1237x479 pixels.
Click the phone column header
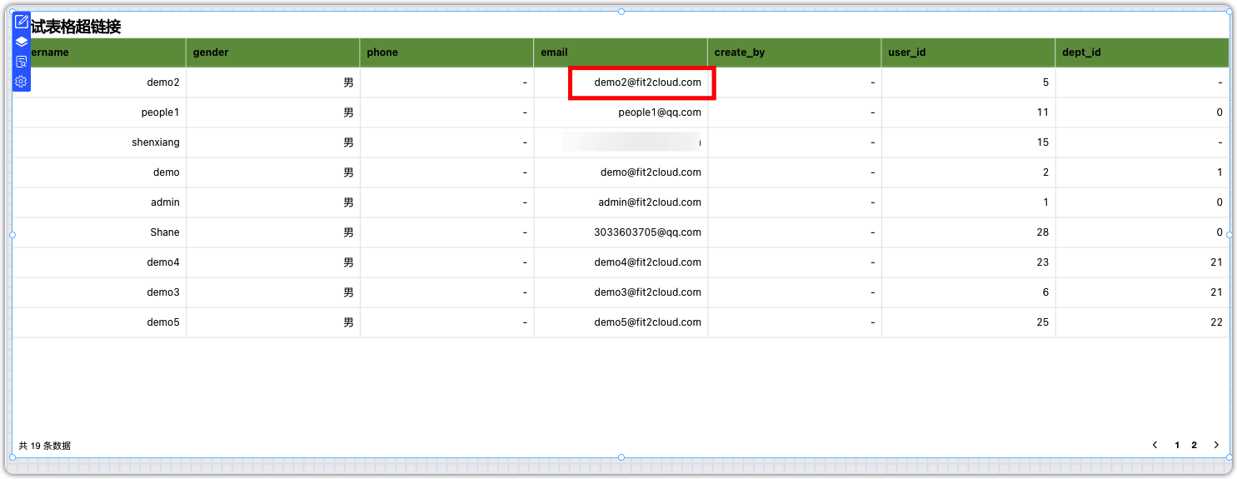(x=446, y=52)
